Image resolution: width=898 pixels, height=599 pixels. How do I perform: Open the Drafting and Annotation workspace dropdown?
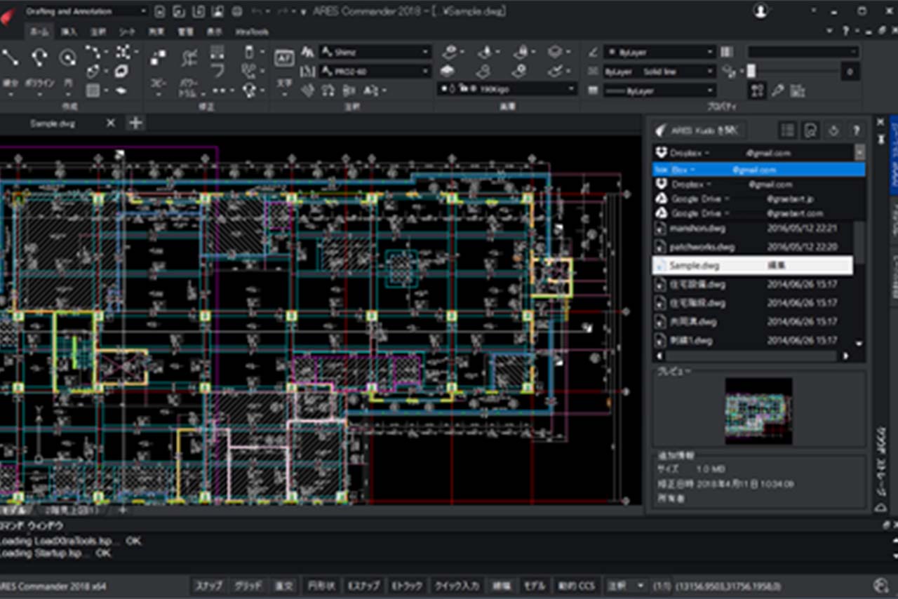pos(86,11)
